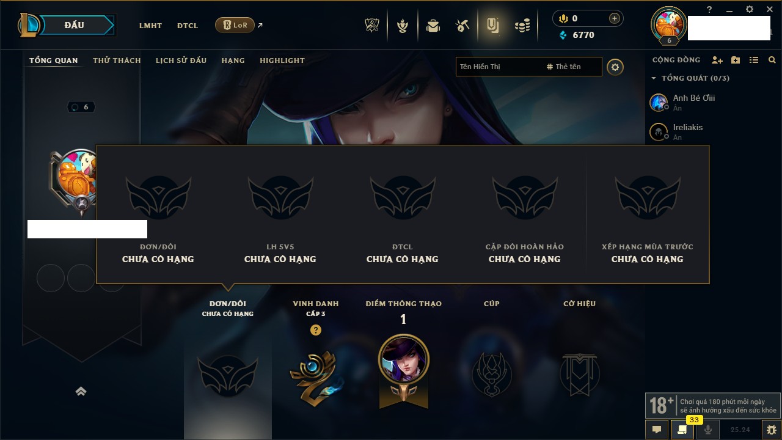Open the Store coins icon
782x440 pixels.
click(x=522, y=26)
